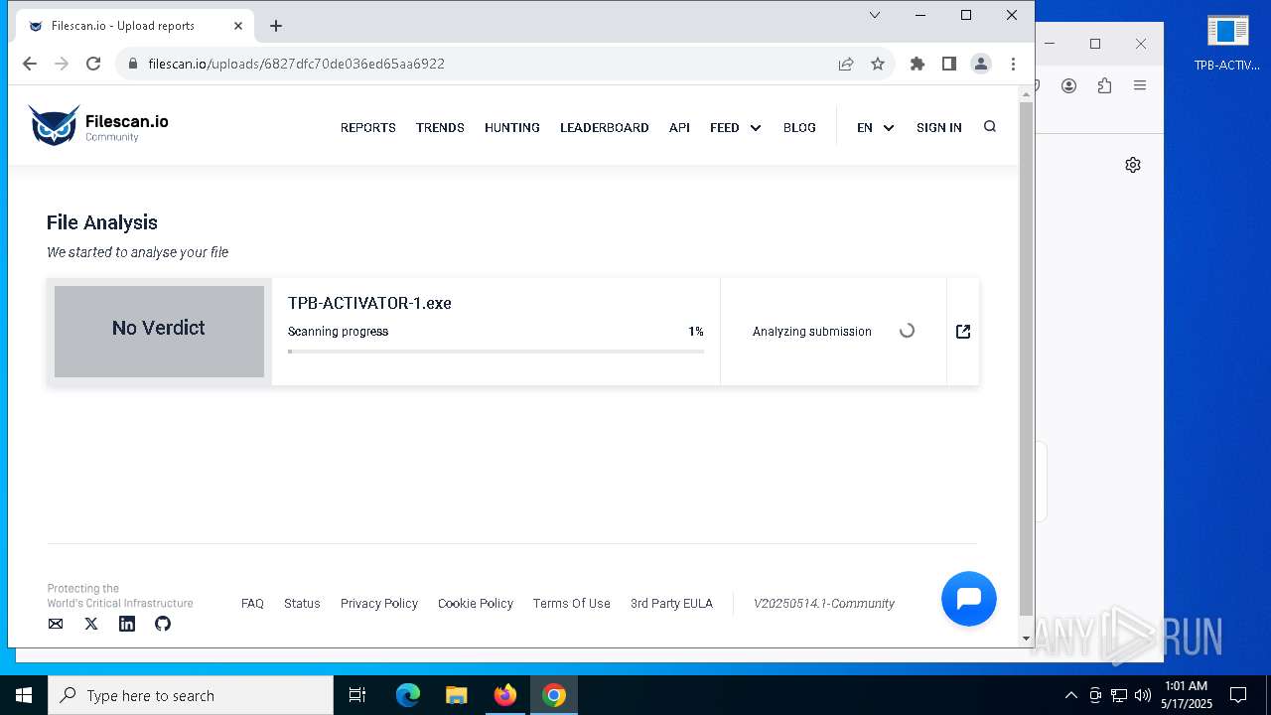
Task: Open the Status footer link
Action: pyautogui.click(x=302, y=603)
